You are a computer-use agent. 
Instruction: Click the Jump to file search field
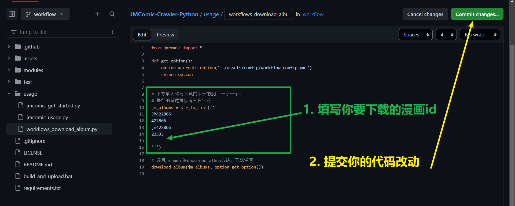[62, 32]
